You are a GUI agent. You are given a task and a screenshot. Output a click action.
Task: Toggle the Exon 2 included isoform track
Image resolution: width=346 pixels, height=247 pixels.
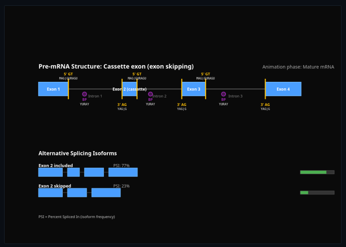click(55, 166)
